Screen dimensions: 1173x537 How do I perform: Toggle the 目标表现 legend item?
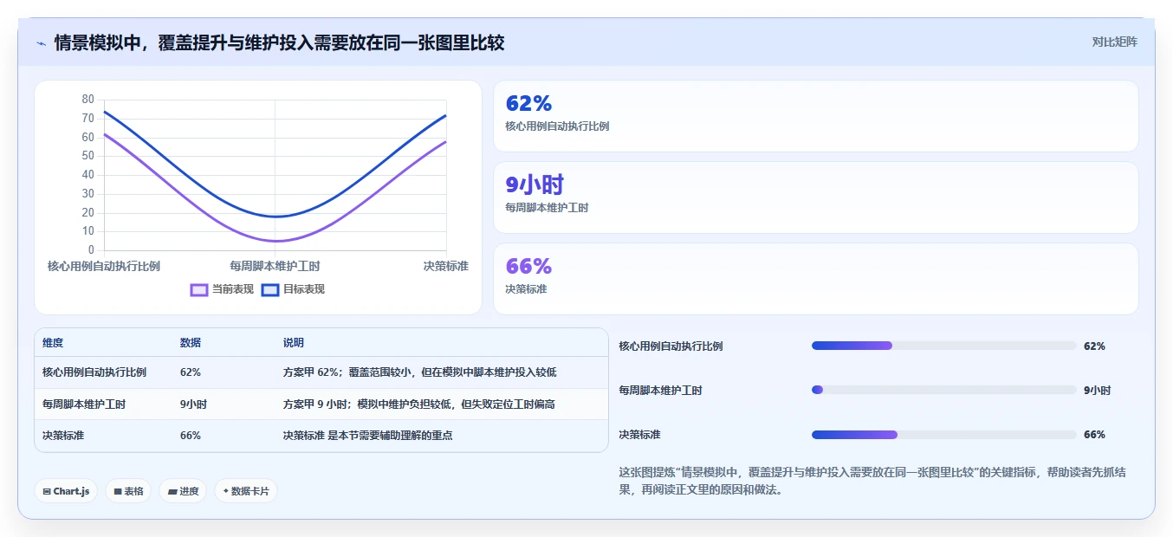(294, 289)
